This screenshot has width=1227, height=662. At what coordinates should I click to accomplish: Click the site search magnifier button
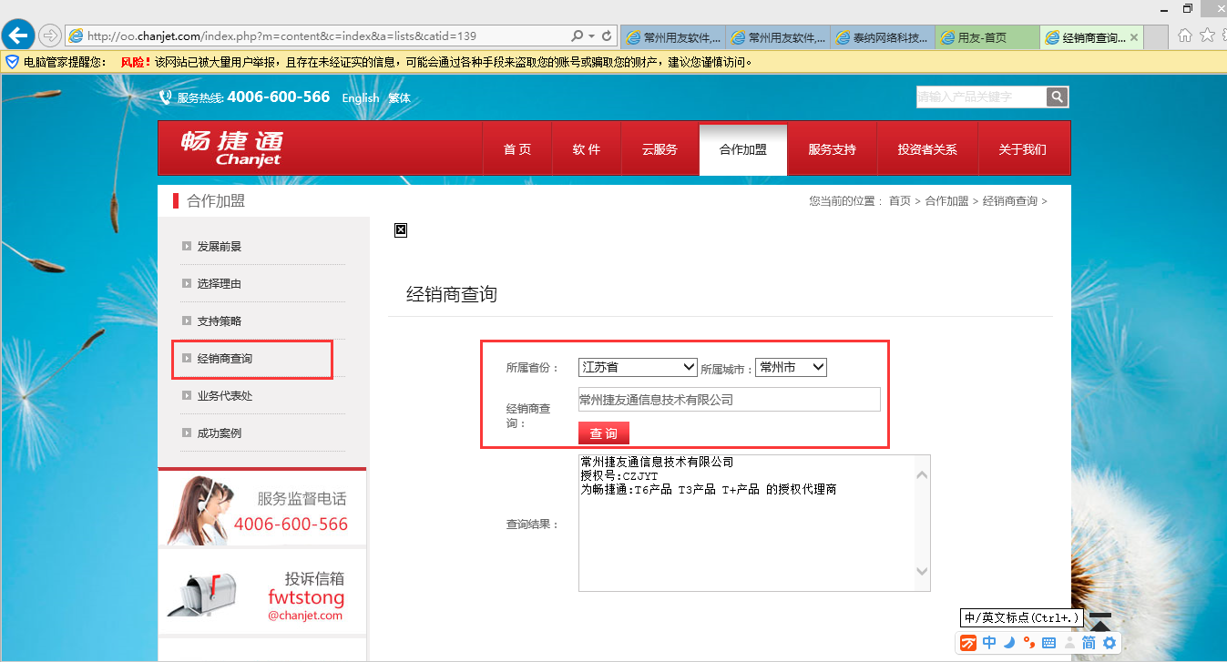(1057, 97)
